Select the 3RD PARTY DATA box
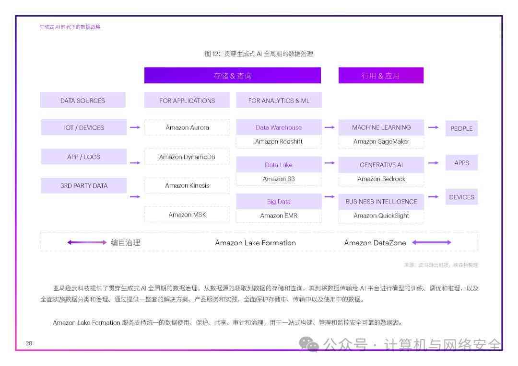 (x=84, y=185)
